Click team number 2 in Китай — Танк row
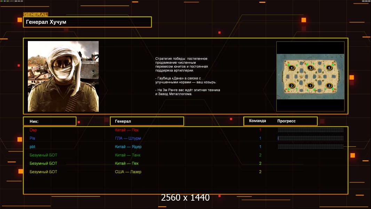The height and width of the screenshot is (209, 371). (x=260, y=155)
